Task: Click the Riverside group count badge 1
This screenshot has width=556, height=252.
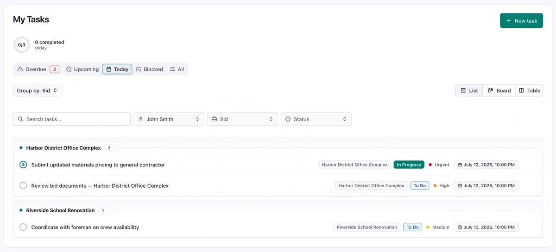Action: pyautogui.click(x=103, y=210)
